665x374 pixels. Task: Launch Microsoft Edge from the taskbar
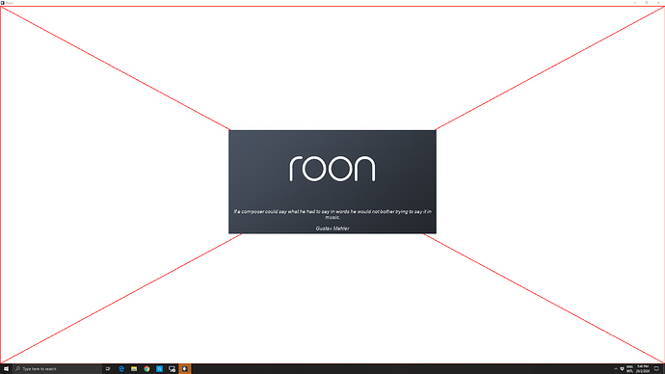pyautogui.click(x=121, y=369)
